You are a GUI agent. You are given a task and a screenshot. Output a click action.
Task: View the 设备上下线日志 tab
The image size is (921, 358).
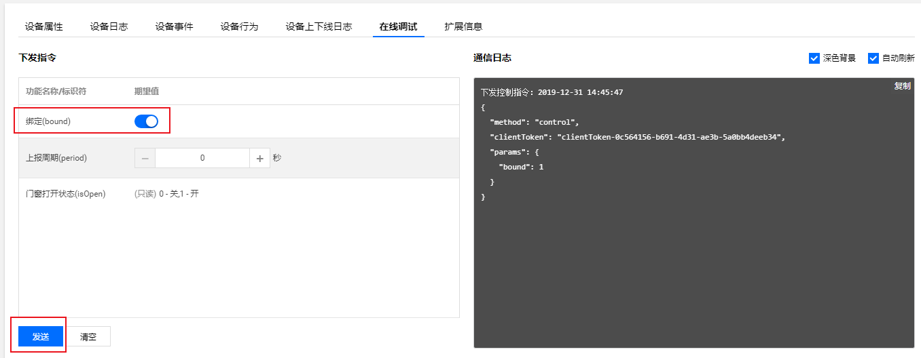point(319,26)
